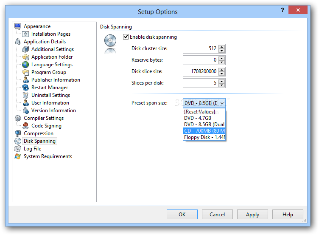Open the Installation Pages item
Screen dimensions: 319x235
[x=51, y=34]
